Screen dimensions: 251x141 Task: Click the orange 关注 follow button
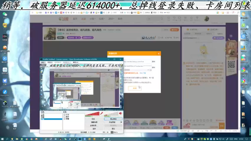click(x=174, y=30)
